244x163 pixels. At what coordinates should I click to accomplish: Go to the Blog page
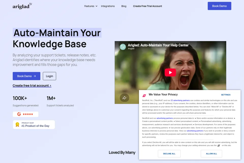point(124,6)
